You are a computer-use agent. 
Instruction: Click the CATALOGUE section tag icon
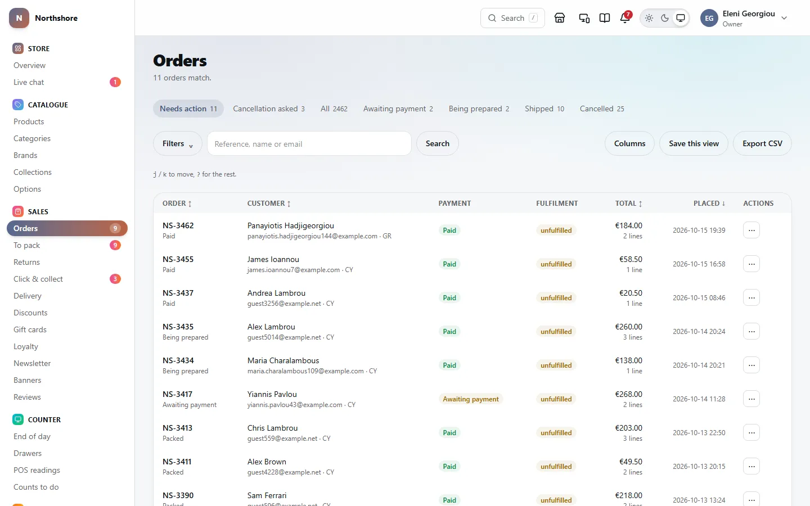click(x=18, y=105)
